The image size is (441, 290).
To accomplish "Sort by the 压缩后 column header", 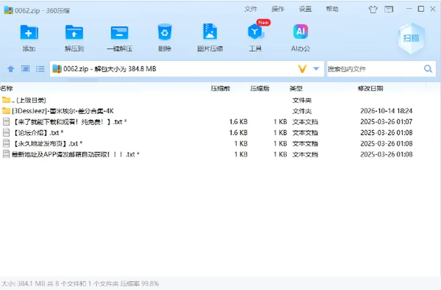I will 260,89.
